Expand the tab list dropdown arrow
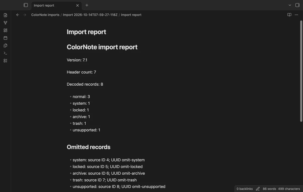 [x=290, y=5]
